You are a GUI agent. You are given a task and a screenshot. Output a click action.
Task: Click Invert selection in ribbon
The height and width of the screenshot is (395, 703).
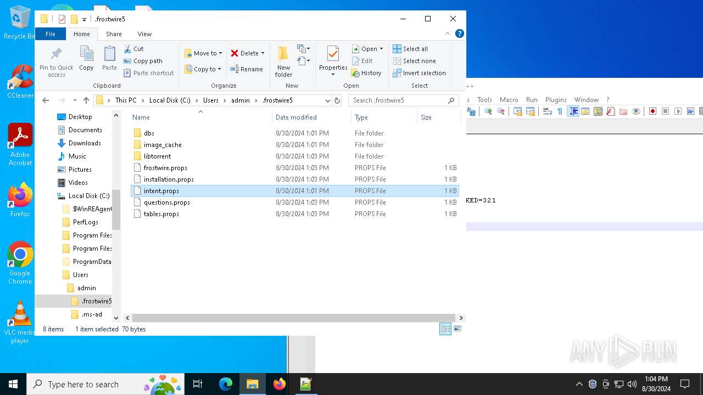pyautogui.click(x=420, y=73)
